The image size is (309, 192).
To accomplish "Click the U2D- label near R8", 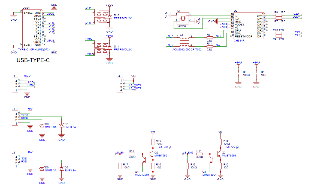I will 296,13.
